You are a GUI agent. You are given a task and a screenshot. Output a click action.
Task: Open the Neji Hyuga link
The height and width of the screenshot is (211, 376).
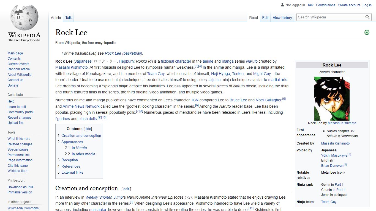point(220,74)
